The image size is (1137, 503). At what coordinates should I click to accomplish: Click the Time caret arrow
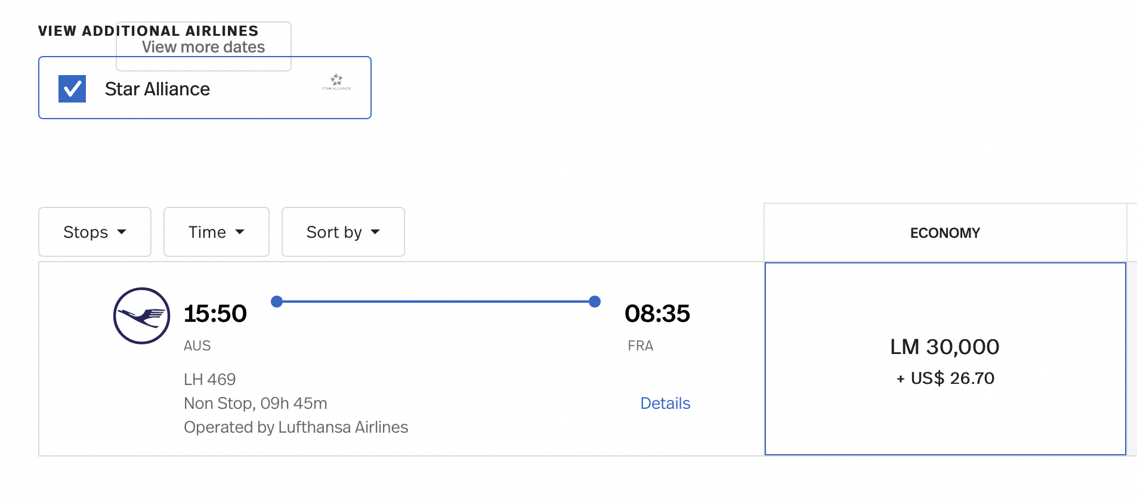pos(240,232)
